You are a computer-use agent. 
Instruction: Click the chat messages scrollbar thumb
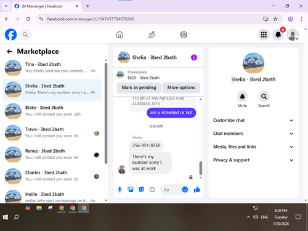click(201, 168)
